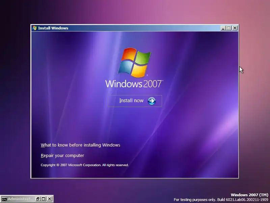
Task: Click the Windows 2007 logo text
Action: tap(134, 84)
